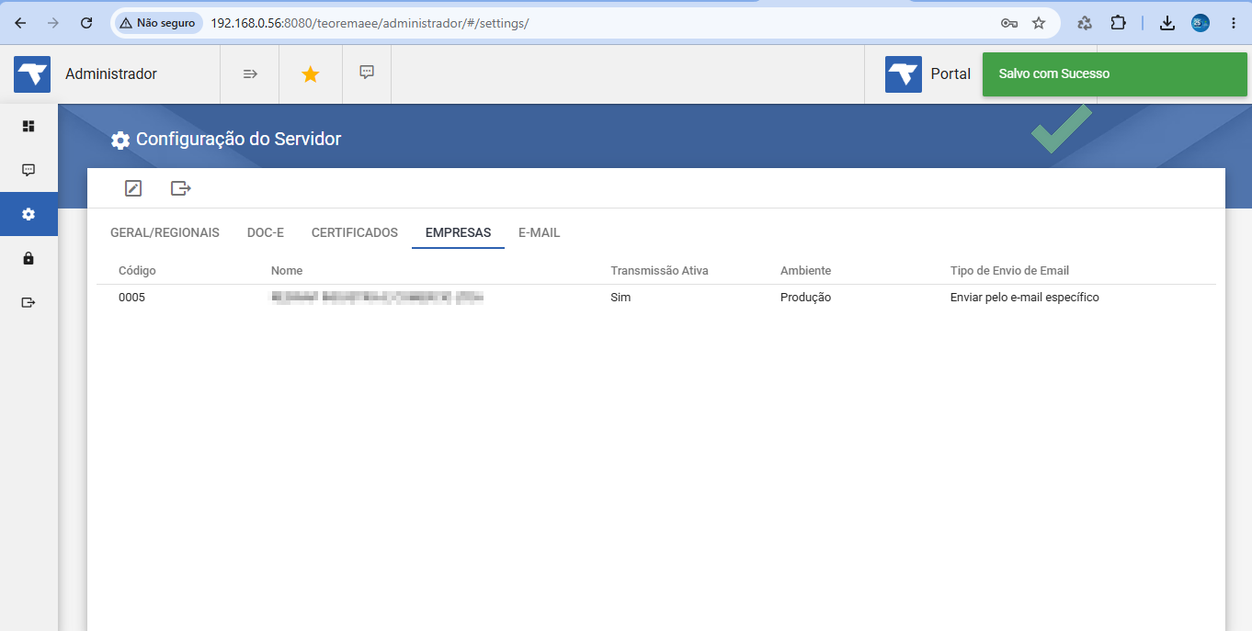Open the messages chat icon in the header
The image size is (1252, 631).
tap(367, 73)
